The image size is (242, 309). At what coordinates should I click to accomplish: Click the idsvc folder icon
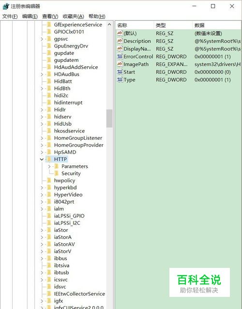pyautogui.click(x=49, y=287)
